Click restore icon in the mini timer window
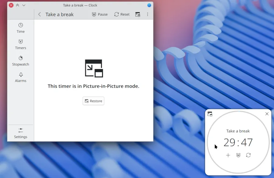 coord(210,114)
